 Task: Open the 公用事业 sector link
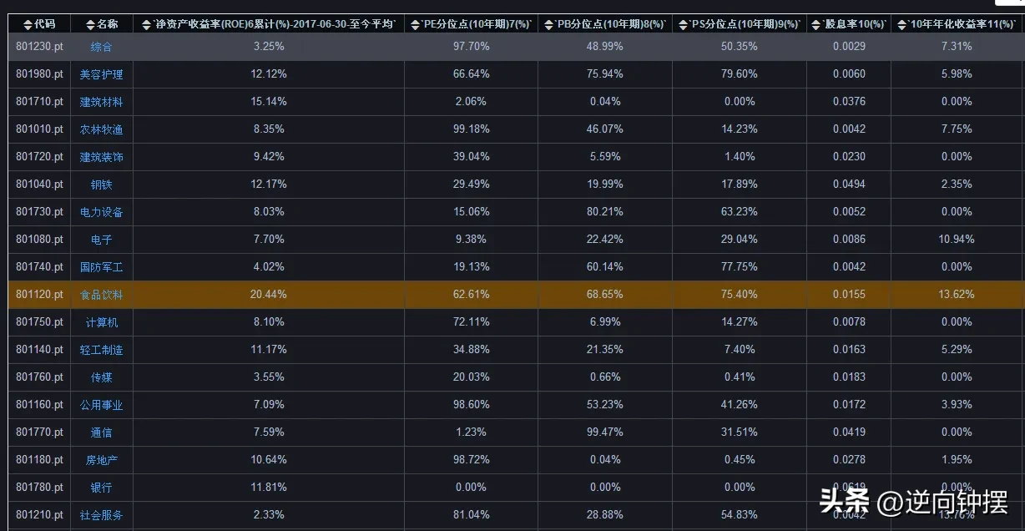(101, 405)
